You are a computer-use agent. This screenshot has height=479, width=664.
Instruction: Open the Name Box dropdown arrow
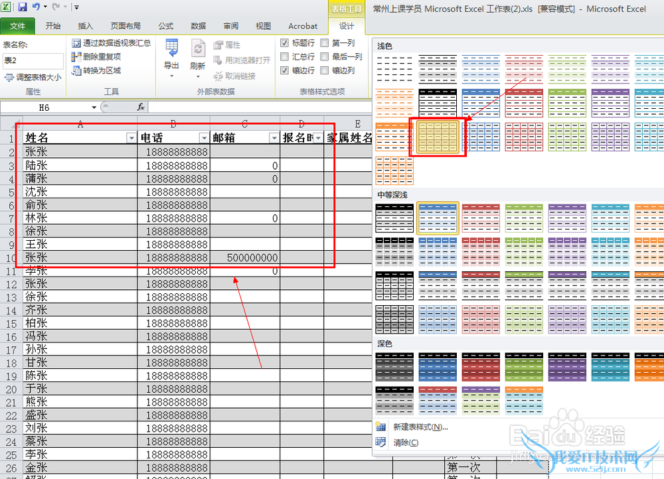click(x=94, y=107)
